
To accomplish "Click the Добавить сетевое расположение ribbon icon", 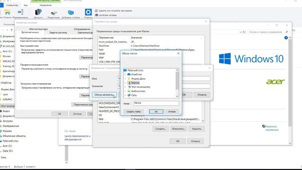I will click(71, 13).
